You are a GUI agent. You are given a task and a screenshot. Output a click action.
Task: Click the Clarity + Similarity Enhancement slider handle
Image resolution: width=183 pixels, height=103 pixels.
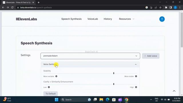pos(114,84)
